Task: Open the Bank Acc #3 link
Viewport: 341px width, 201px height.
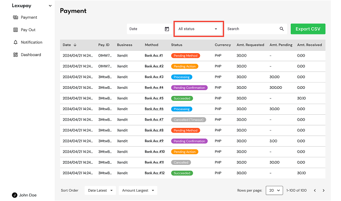Action: coord(154,77)
